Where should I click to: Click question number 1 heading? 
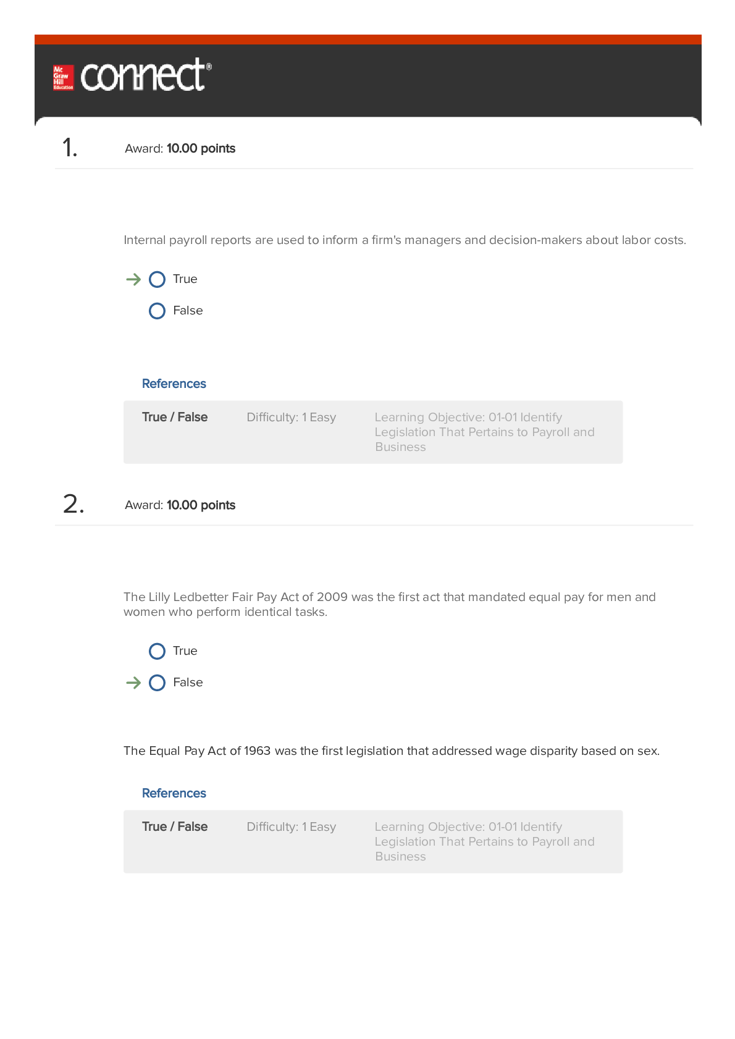point(70,148)
